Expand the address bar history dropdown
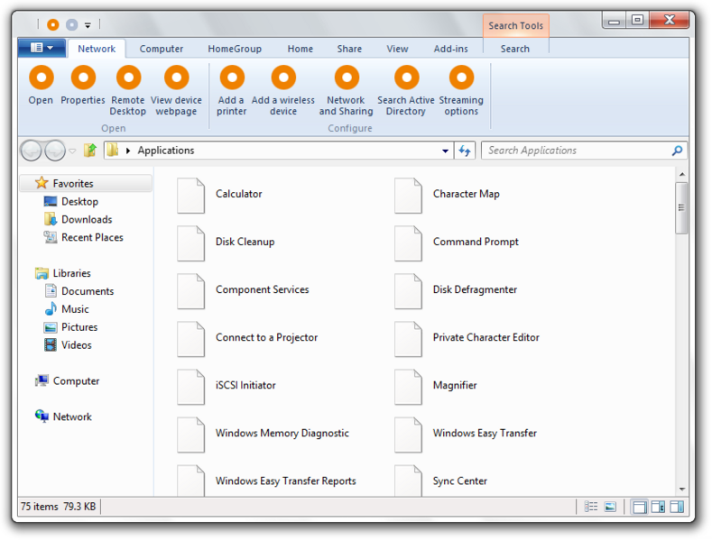 coord(446,151)
